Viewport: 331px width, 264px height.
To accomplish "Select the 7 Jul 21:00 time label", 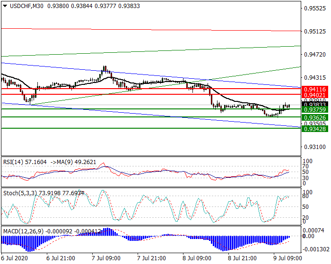I will pyautogui.click(x=152, y=258).
